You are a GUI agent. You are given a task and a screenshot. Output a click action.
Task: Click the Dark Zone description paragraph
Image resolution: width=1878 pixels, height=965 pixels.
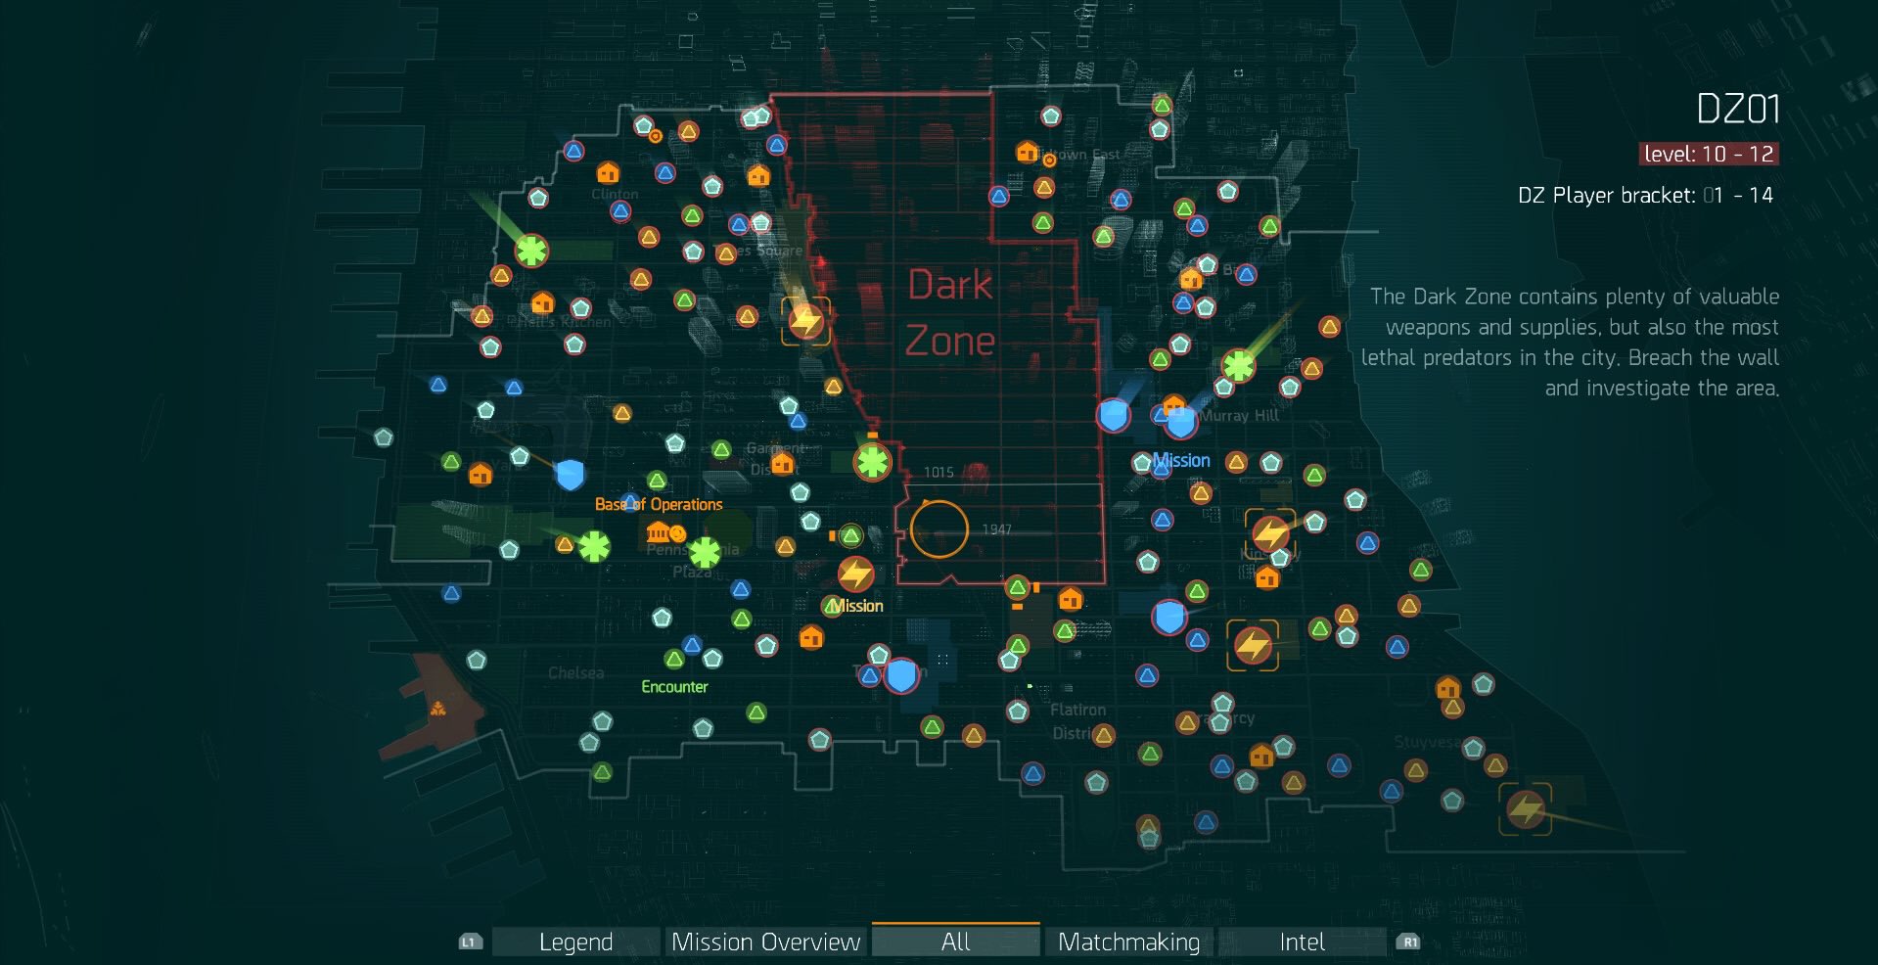click(x=1570, y=342)
